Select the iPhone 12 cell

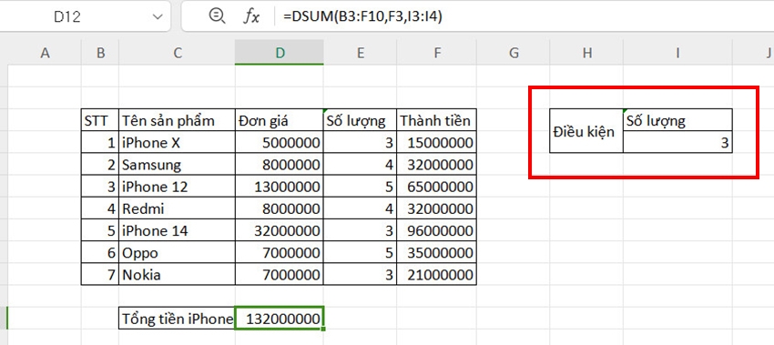pyautogui.click(x=178, y=187)
